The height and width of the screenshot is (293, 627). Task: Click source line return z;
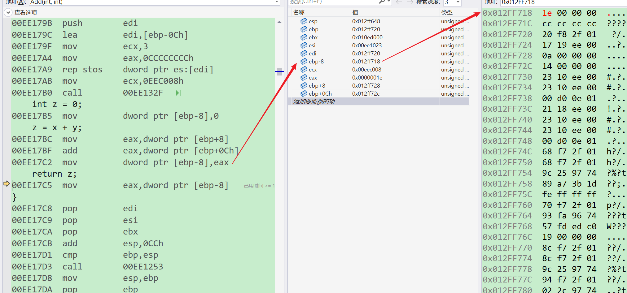(55, 174)
